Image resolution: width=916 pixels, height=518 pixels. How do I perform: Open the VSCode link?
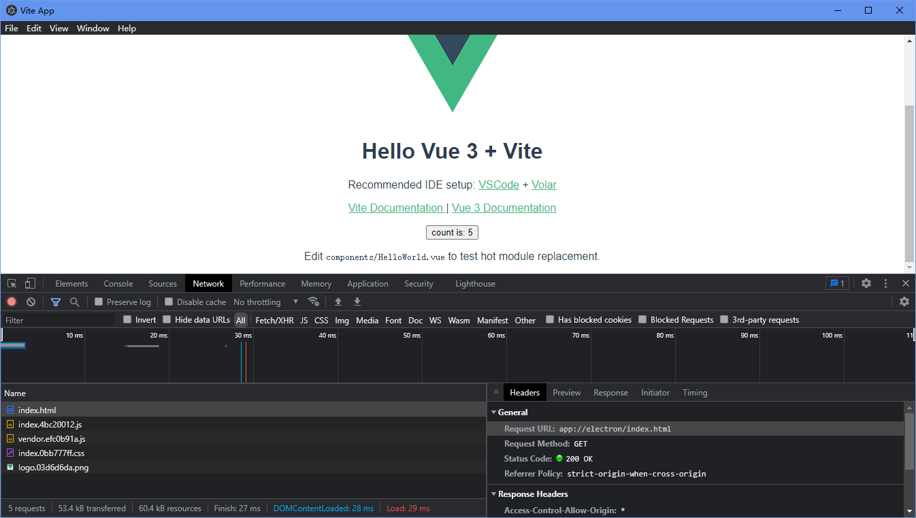pos(499,184)
